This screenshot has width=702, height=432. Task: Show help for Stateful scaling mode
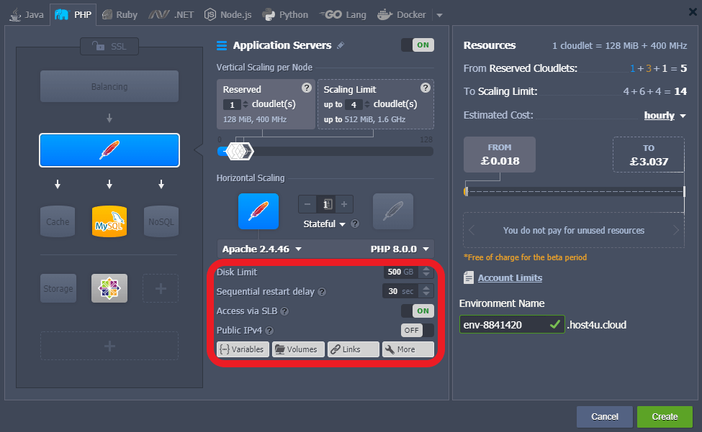pos(355,224)
